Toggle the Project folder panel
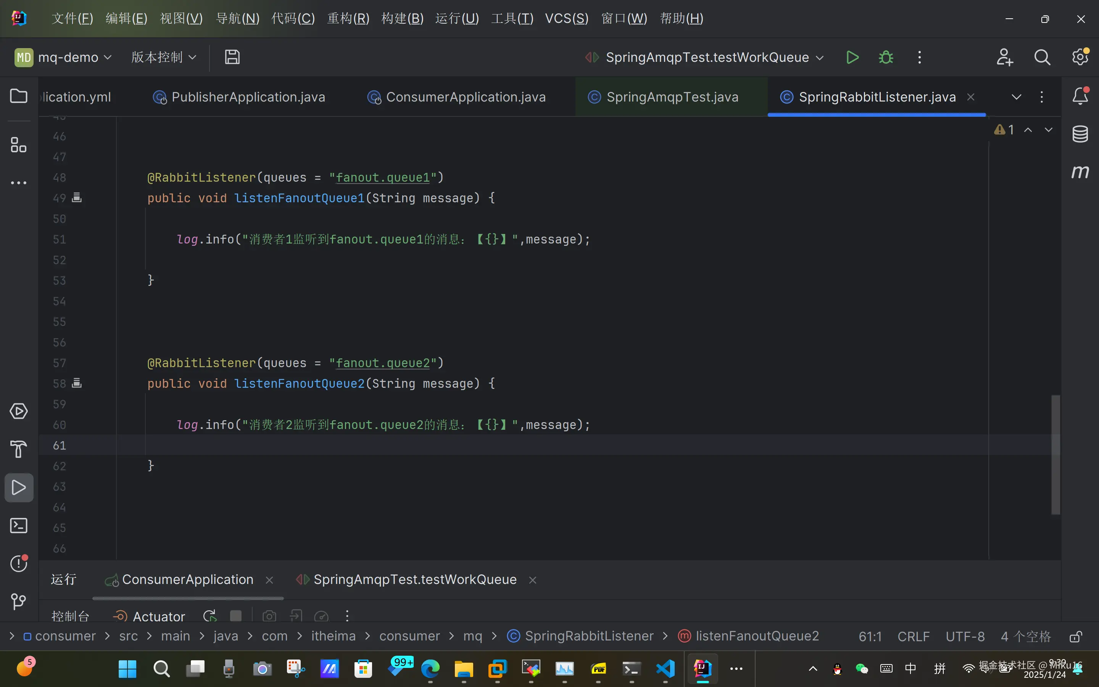The width and height of the screenshot is (1099, 687). click(x=19, y=96)
